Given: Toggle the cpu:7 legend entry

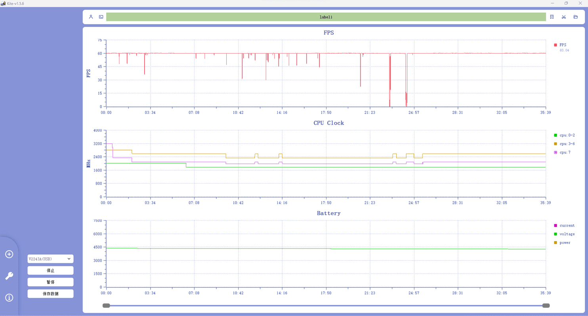Looking at the screenshot, I should click(562, 152).
